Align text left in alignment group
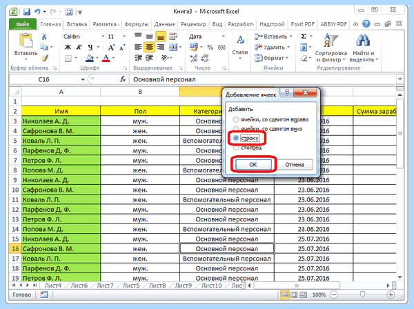 [x=138, y=47]
